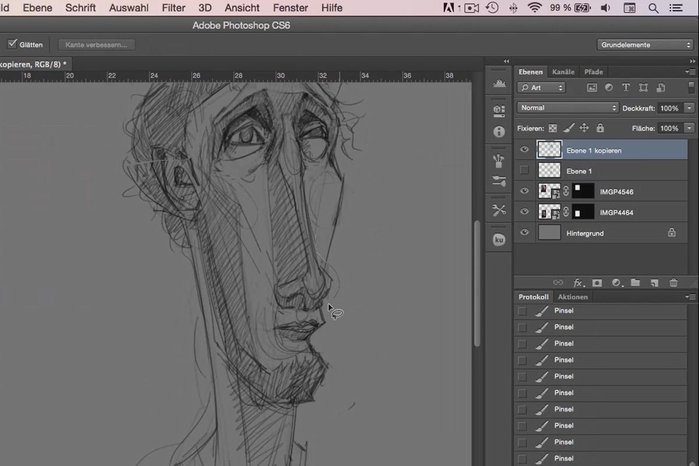This screenshot has width=699, height=466.
Task: Open the Info panel icon
Action: coord(499,132)
